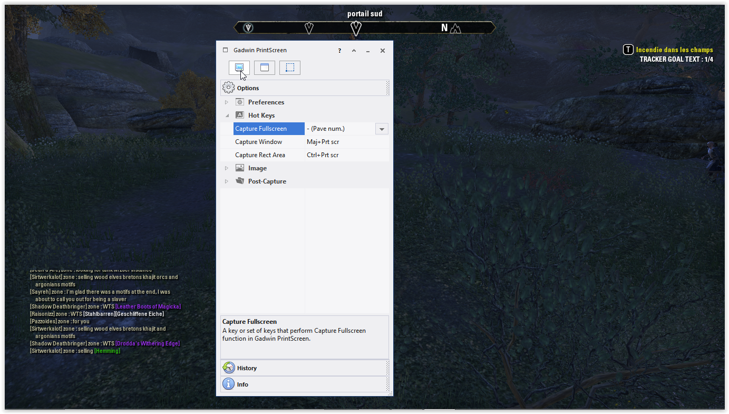Click the Hot Keys letter icon
Screen dimensions: 729x414
[240, 115]
